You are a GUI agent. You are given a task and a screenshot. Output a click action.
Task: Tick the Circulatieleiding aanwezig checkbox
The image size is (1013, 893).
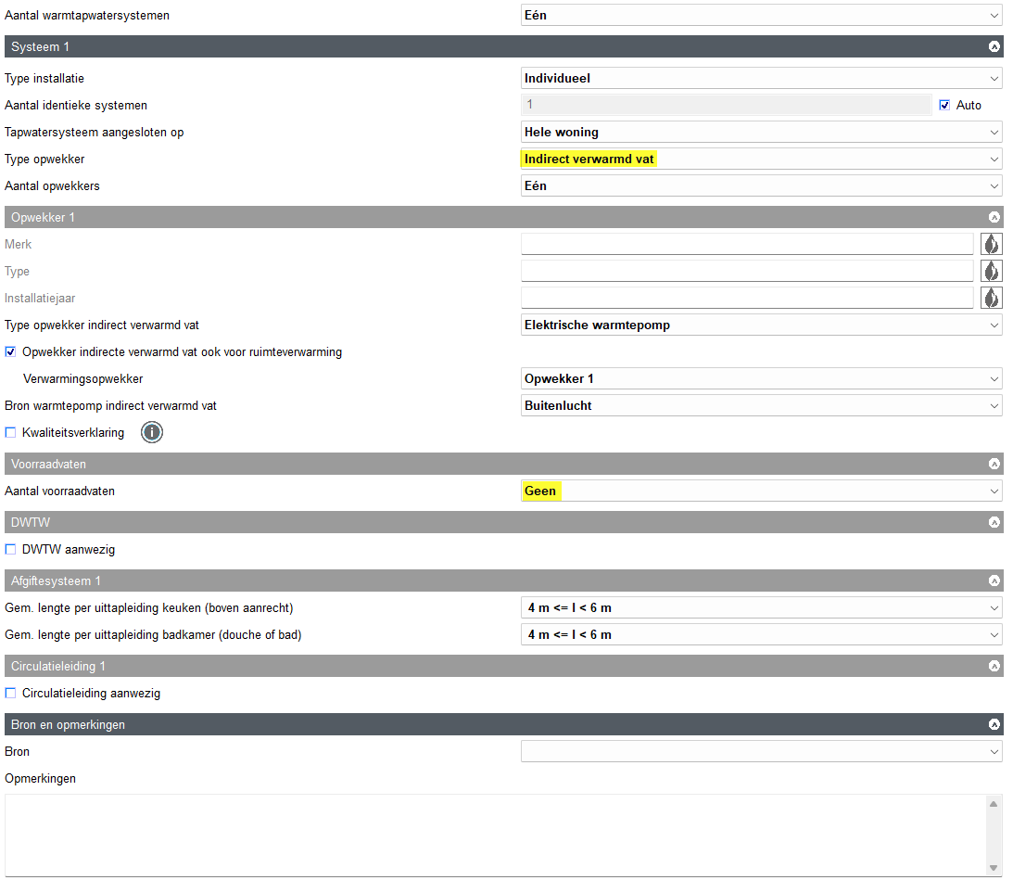(11, 694)
